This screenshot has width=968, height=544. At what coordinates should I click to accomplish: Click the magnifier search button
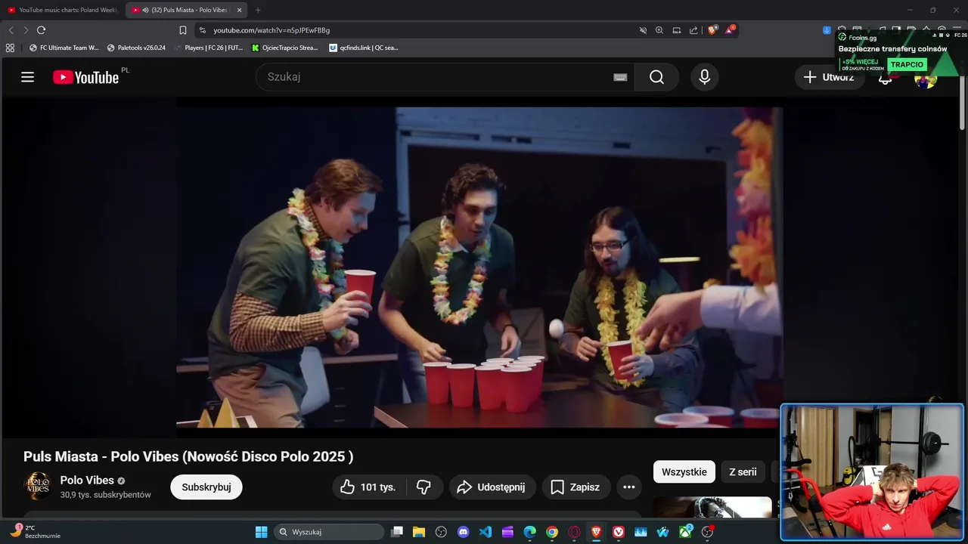coord(656,77)
